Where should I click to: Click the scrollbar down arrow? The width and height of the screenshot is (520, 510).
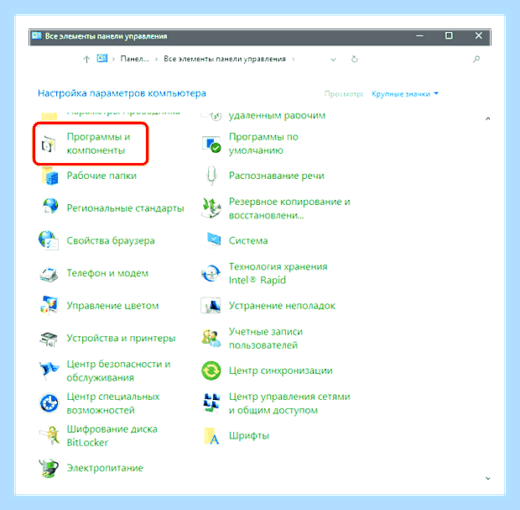[487, 478]
